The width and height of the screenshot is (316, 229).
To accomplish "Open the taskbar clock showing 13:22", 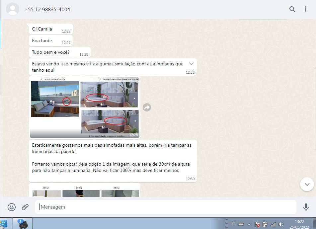I will 299,224.
